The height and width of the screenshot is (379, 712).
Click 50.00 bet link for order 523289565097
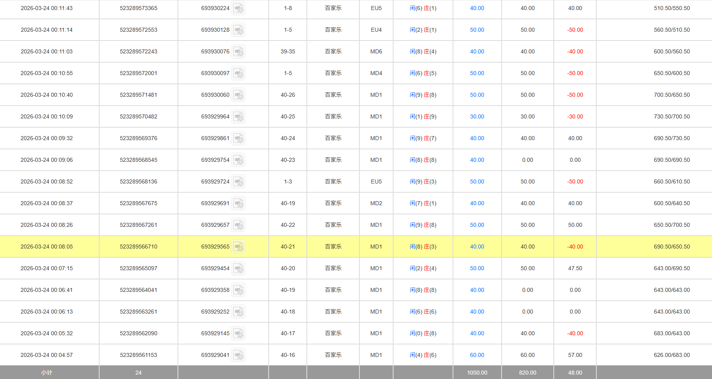tap(477, 268)
